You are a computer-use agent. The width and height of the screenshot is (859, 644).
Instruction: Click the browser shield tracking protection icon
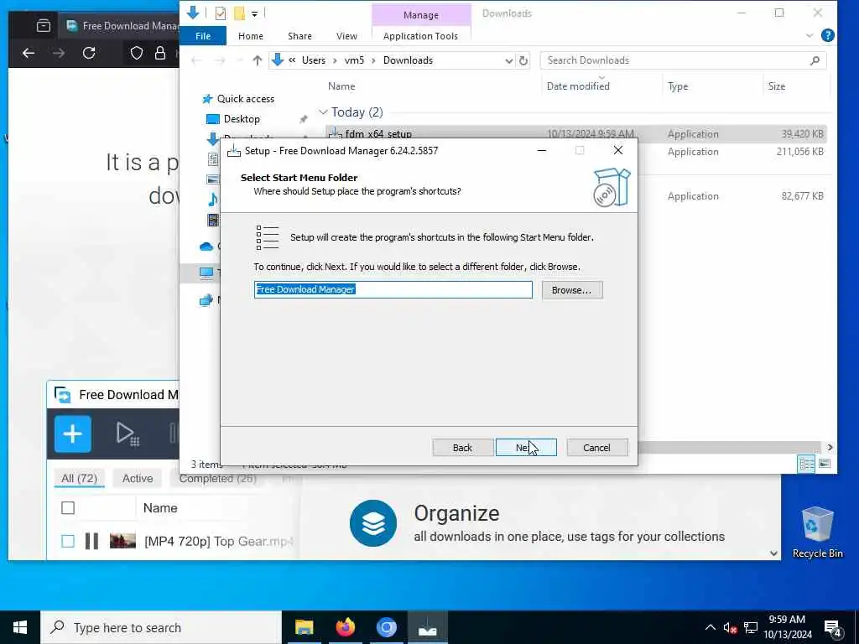(137, 53)
